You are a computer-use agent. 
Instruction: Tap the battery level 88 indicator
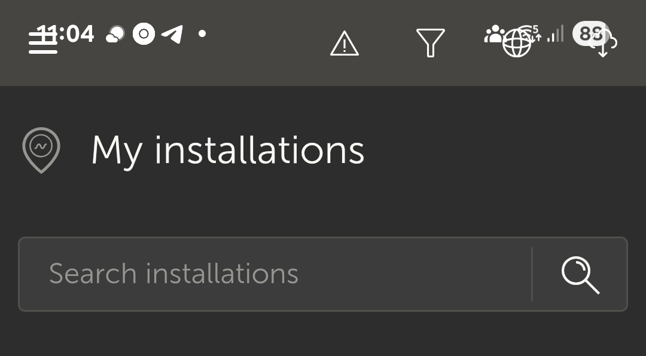[589, 33]
